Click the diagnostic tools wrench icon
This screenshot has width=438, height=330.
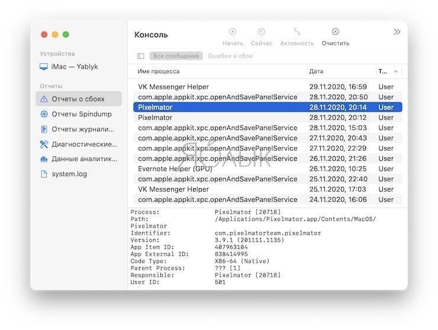coord(44,144)
